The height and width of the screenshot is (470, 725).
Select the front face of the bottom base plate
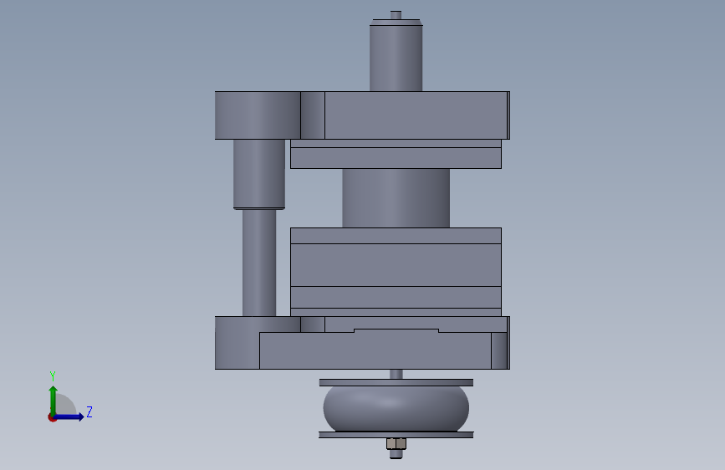pyautogui.click(x=375, y=350)
